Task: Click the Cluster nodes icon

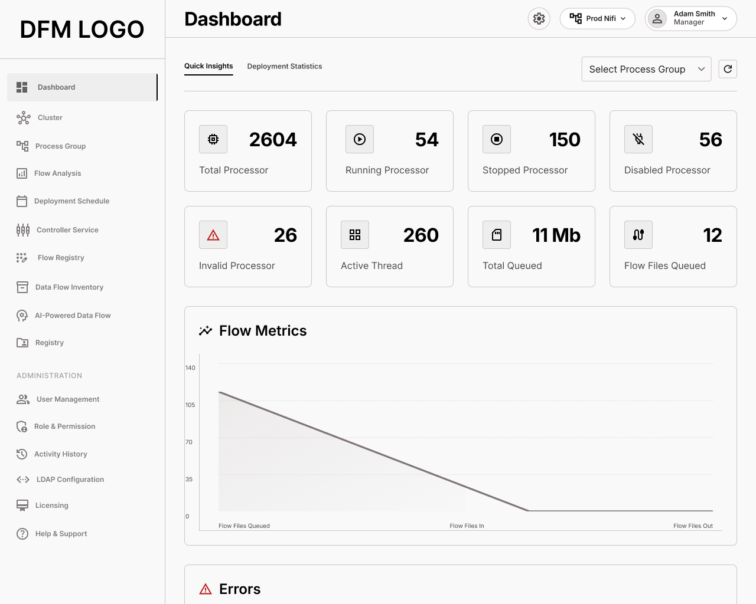Action: [x=23, y=118]
